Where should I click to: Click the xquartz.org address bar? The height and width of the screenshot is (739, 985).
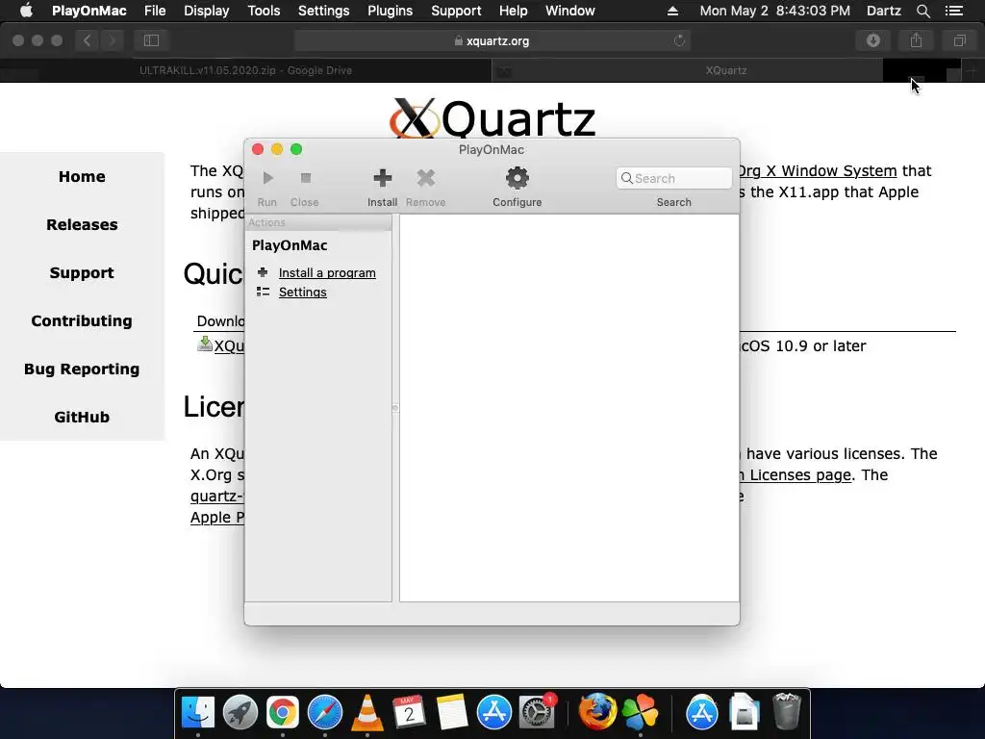(x=492, y=40)
